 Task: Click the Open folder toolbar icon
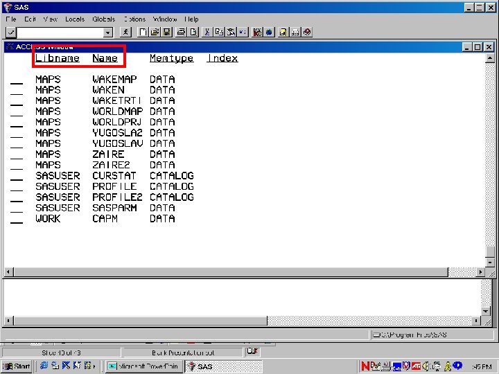(155, 32)
